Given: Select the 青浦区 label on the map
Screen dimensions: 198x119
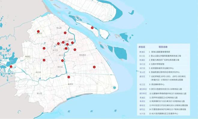Looking at the screenshot, I should point(28,57).
